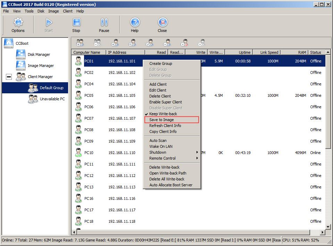Open Help from the toolbar

(135, 25)
